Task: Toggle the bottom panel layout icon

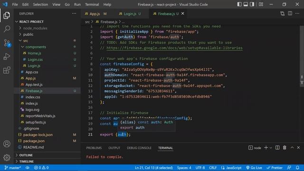Action: pos(246,4)
